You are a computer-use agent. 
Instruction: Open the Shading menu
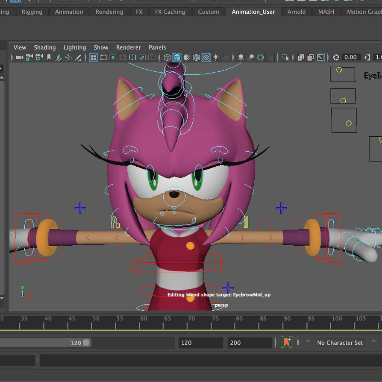click(x=45, y=47)
